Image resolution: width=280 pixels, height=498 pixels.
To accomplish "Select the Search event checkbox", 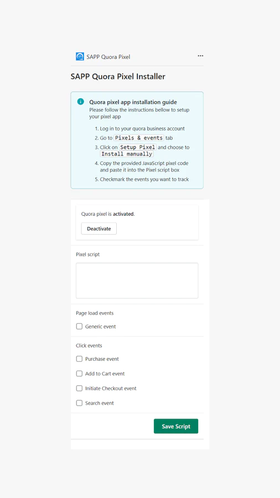I will 79,403.
